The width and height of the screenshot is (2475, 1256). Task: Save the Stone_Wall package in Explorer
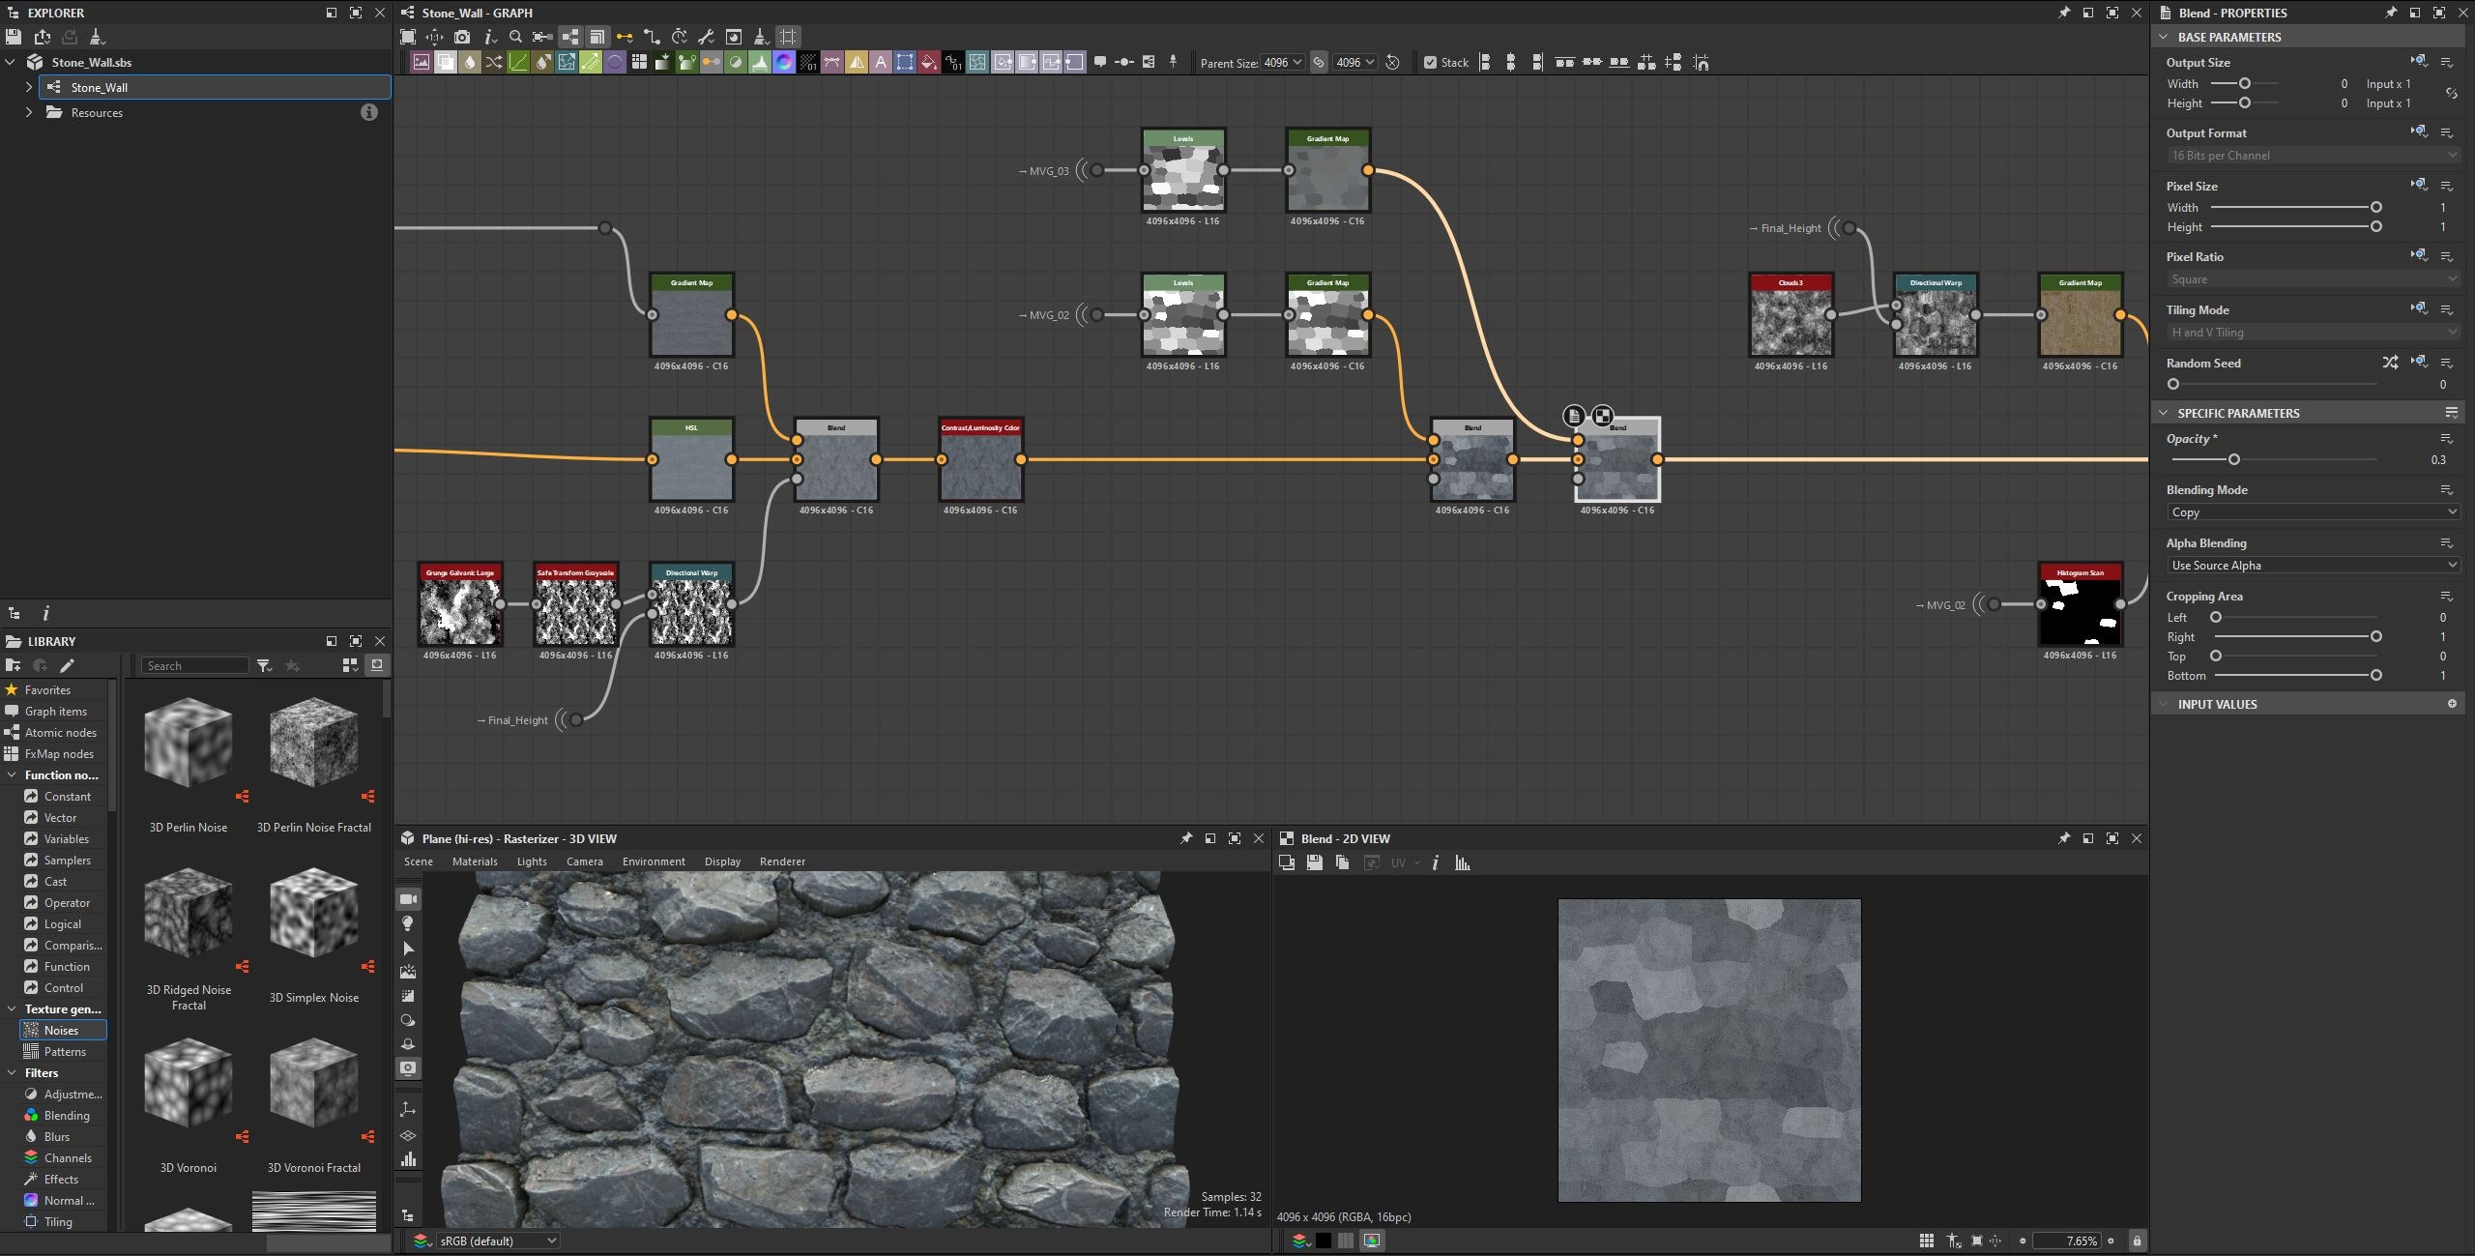click(x=14, y=37)
